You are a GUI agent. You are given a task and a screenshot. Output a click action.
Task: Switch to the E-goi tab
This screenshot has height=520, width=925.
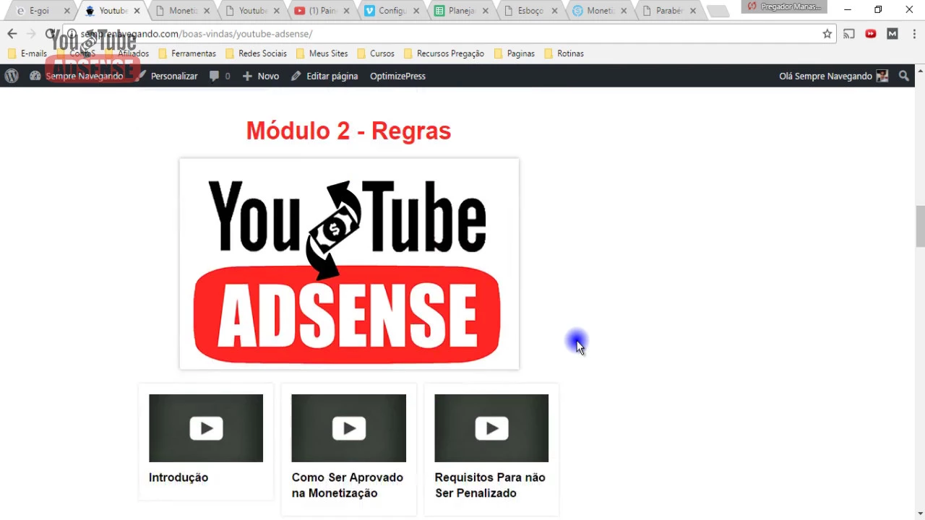pyautogui.click(x=39, y=11)
